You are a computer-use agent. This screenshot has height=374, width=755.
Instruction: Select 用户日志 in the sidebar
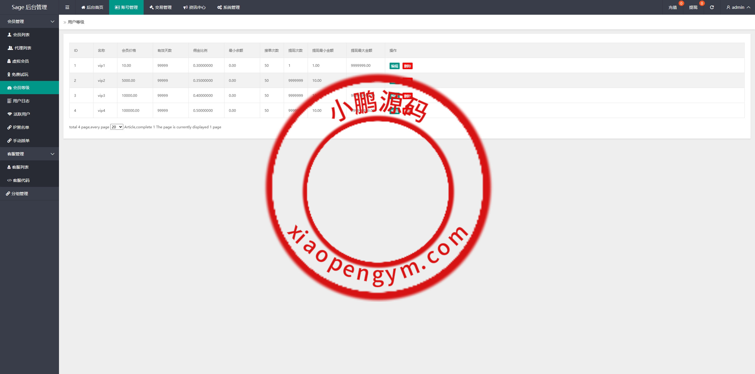[x=21, y=101]
